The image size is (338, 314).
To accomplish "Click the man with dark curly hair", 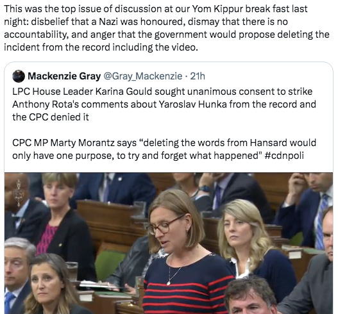I will 250,297.
